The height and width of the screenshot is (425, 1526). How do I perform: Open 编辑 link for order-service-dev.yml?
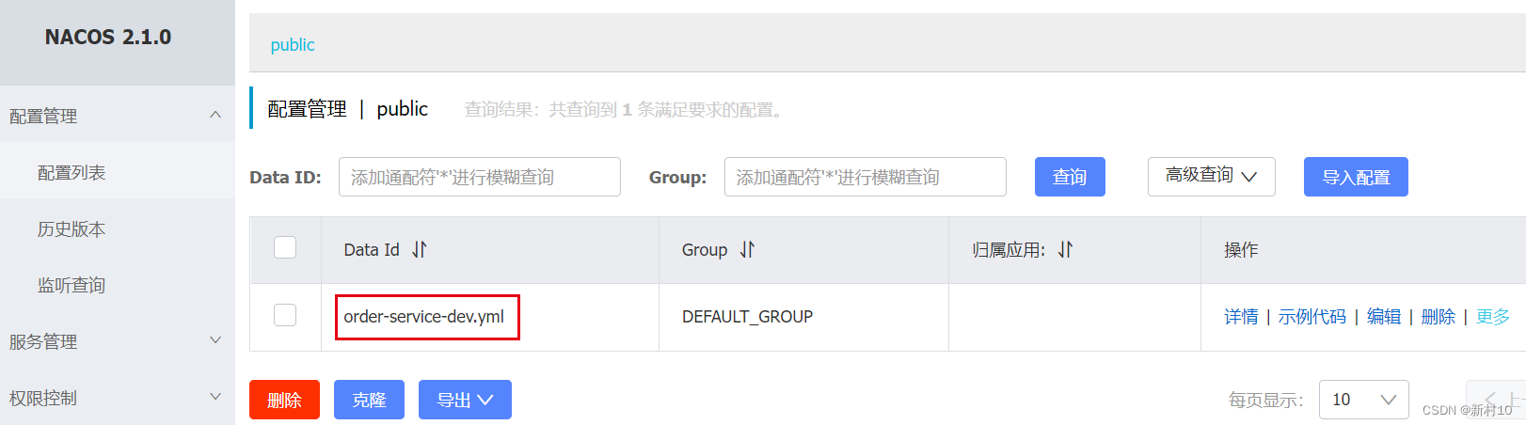point(1383,317)
